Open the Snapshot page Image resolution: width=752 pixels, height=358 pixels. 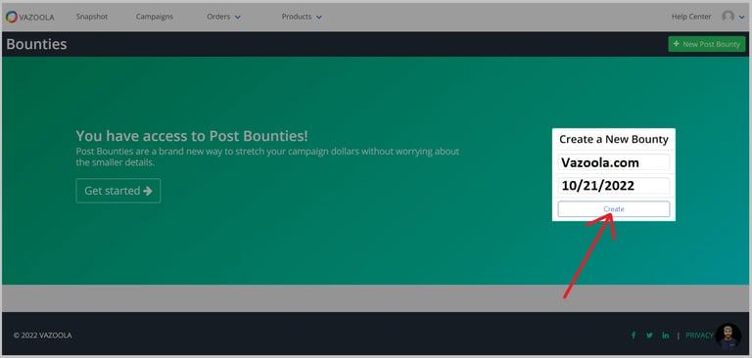92,17
